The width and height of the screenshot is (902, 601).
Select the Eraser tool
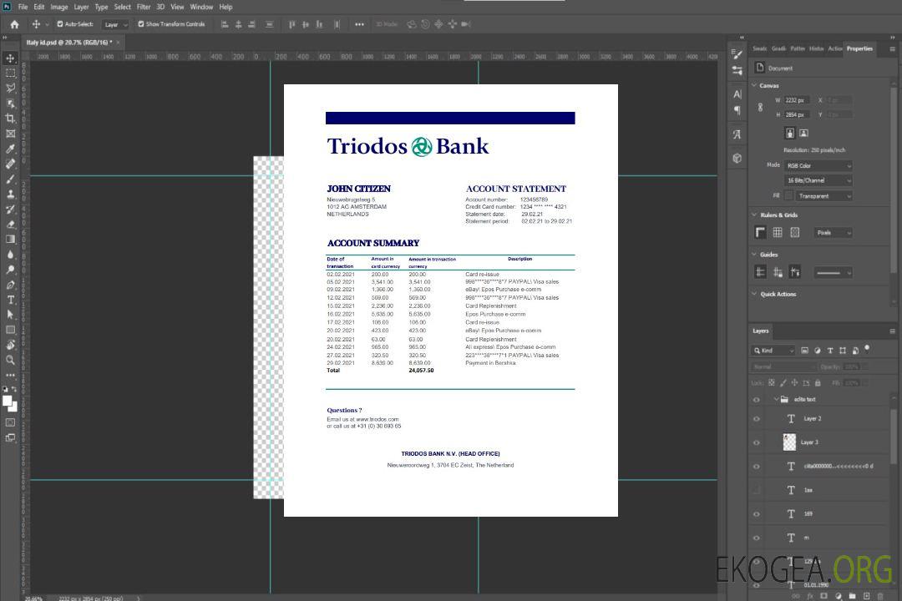(x=10, y=225)
